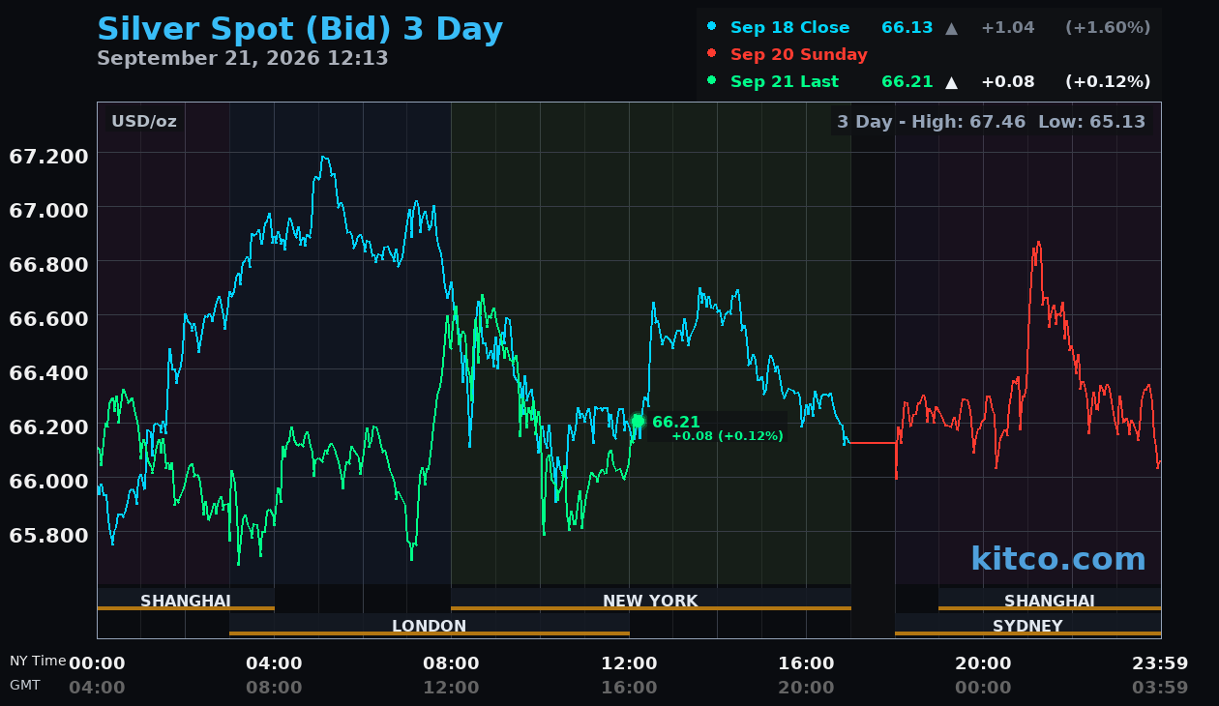
Task: Click the Sep 18 Close legend label
Action: pyautogui.click(x=790, y=27)
